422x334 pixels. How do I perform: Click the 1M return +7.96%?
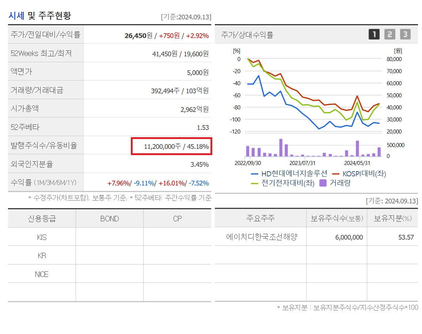tap(118, 183)
